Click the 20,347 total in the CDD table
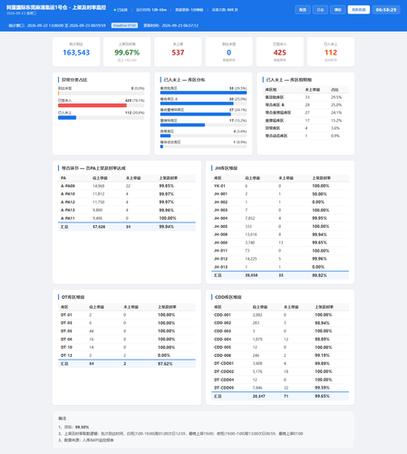This screenshot has width=407, height=454. tap(259, 396)
